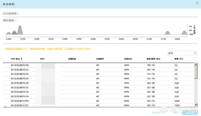Click frequency 5.825 in the E4:72:E2:B9:13:F0 row
The image size is (201, 116).
pyautogui.click(x=177, y=101)
